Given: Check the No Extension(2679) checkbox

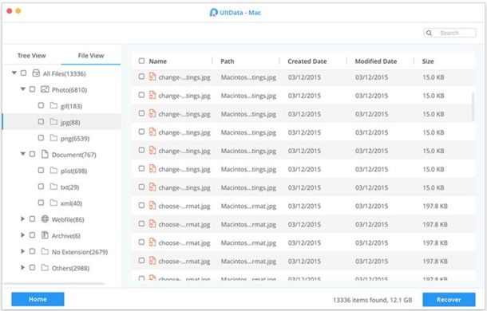Looking at the screenshot, I should click(x=32, y=251).
